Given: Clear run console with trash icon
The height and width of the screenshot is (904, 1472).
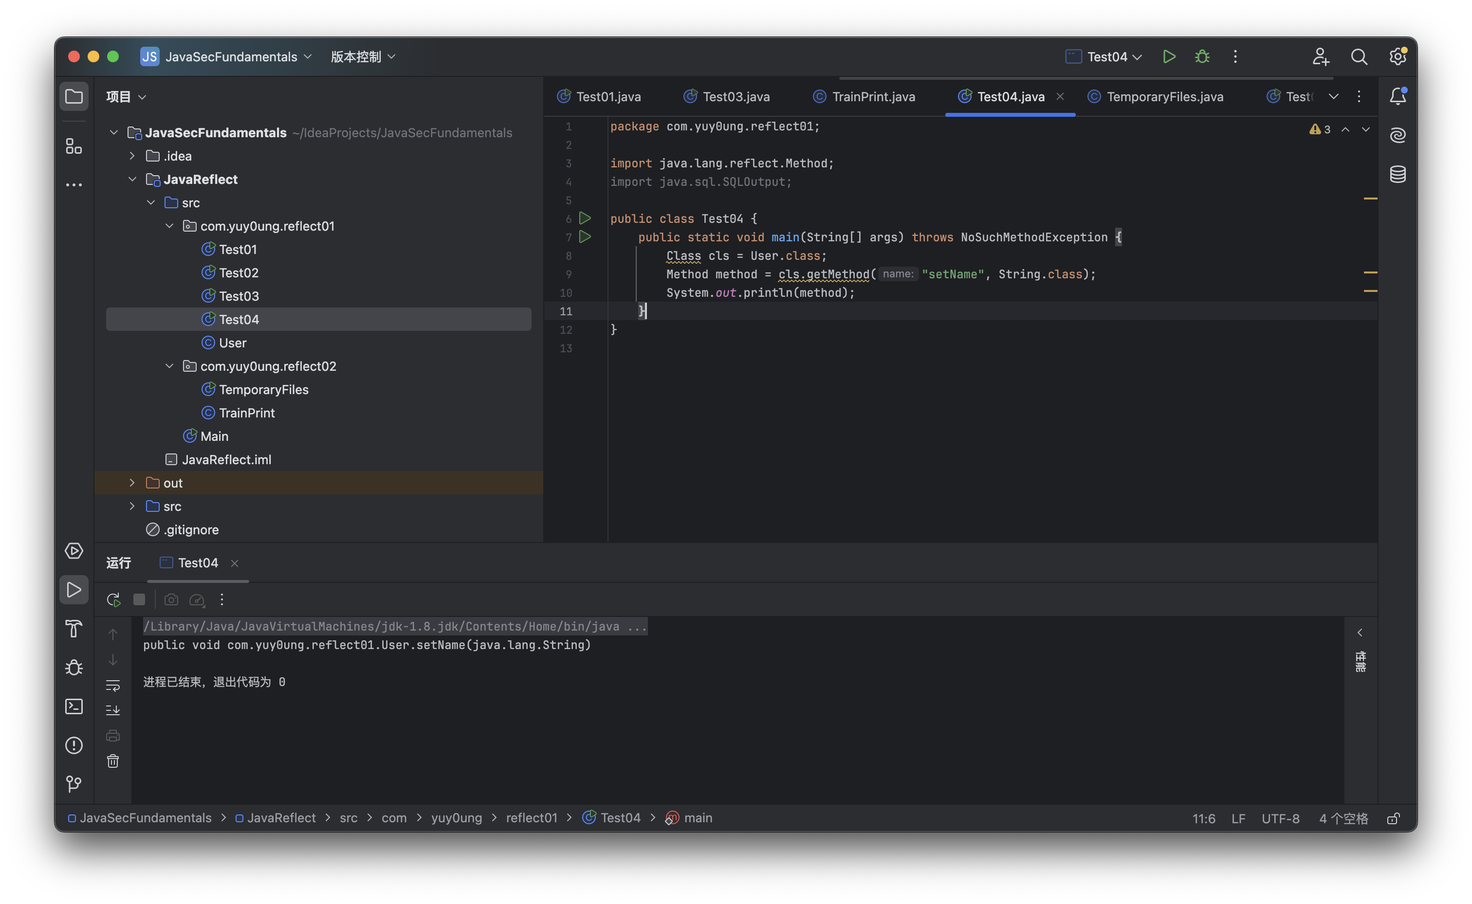Looking at the screenshot, I should click(113, 761).
